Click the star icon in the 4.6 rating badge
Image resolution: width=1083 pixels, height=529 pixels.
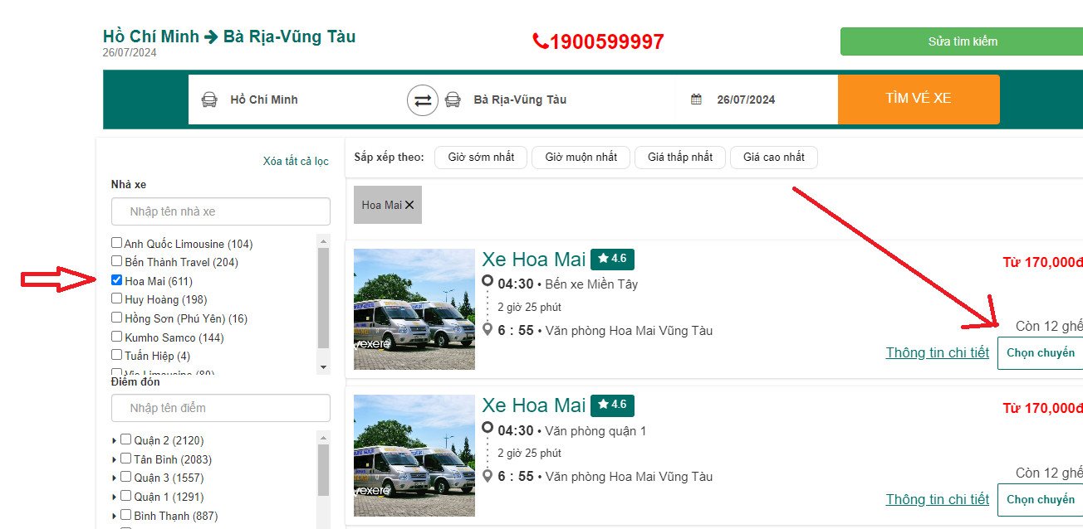pyautogui.click(x=602, y=258)
